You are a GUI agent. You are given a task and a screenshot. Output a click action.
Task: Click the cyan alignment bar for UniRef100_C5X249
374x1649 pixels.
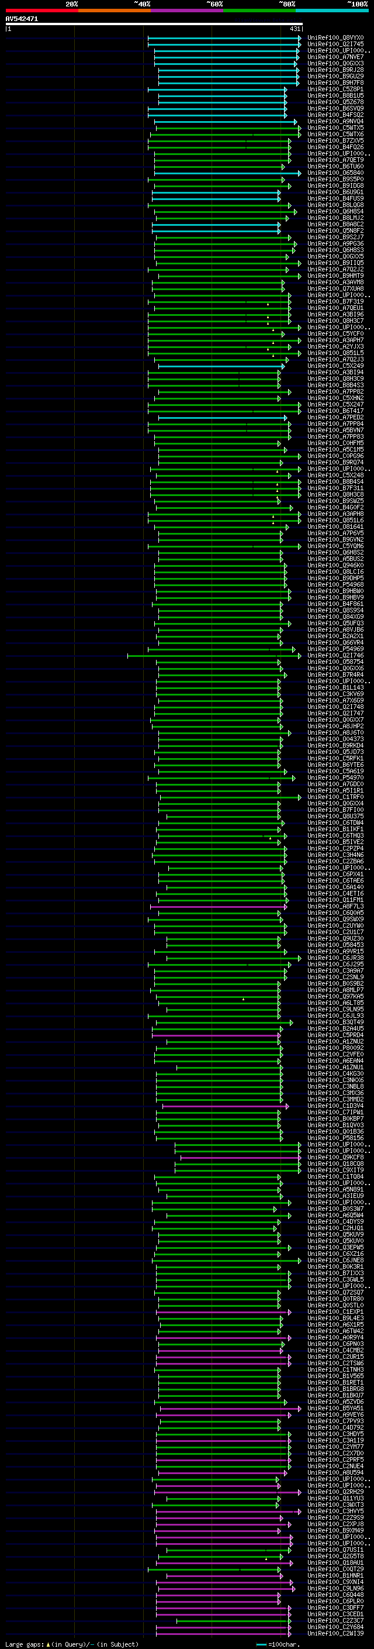(221, 366)
